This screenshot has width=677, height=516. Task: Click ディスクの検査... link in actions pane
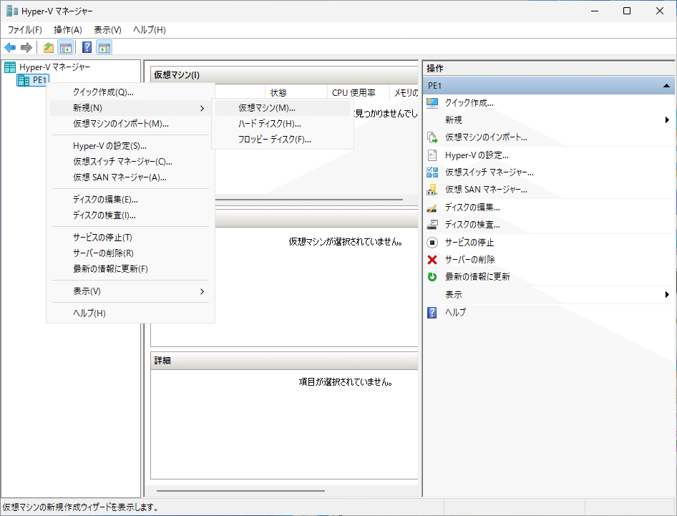[473, 225]
